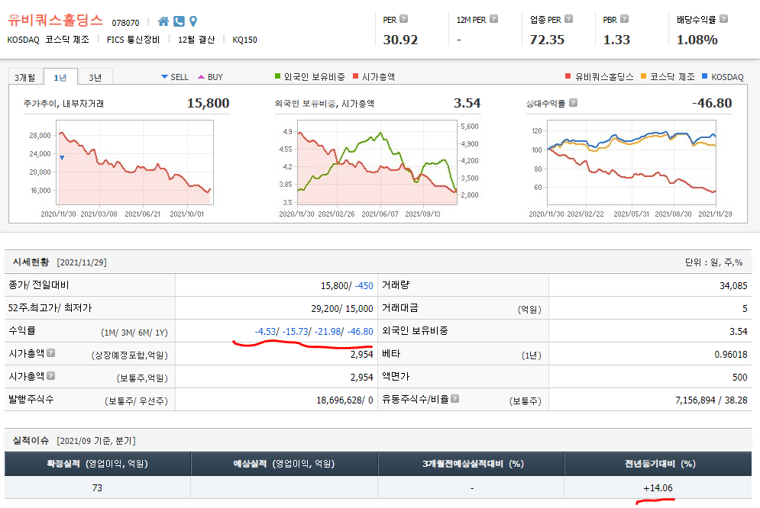The image size is (760, 508).
Task: Open the PBR help question icon
Action: pyautogui.click(x=624, y=19)
